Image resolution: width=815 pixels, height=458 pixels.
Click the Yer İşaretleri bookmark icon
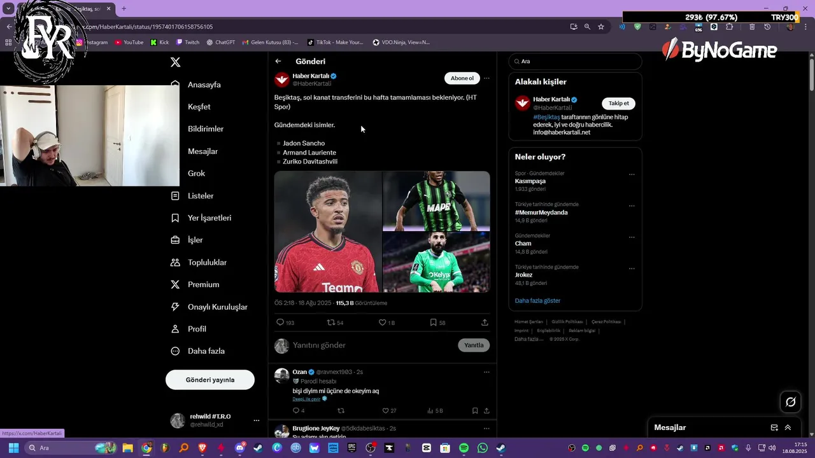175,218
